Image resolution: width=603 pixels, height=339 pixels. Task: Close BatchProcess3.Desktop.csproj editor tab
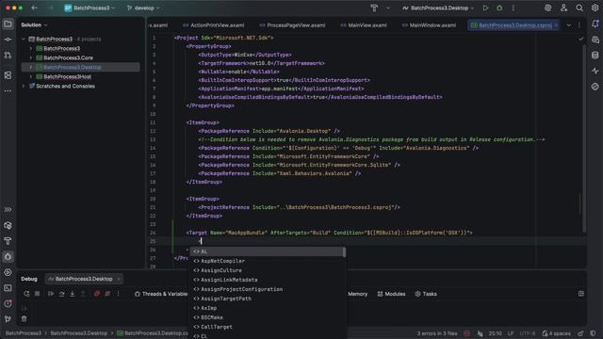point(556,25)
